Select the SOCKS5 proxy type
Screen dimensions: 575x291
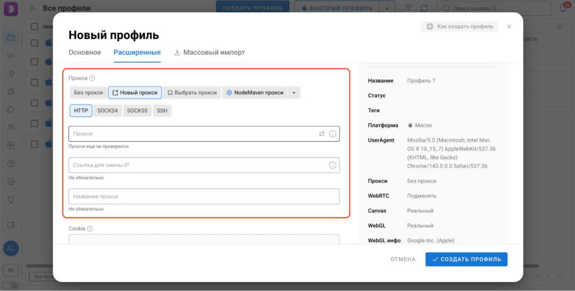pyautogui.click(x=137, y=111)
